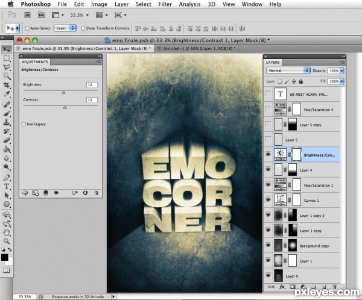This screenshot has width=362, height=300.
Task: Select the Blur tool
Action: [x=7, y=158]
